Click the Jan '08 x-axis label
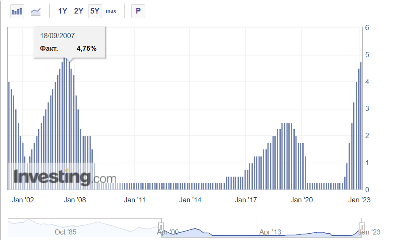This screenshot has width=401, height=240. (75, 200)
